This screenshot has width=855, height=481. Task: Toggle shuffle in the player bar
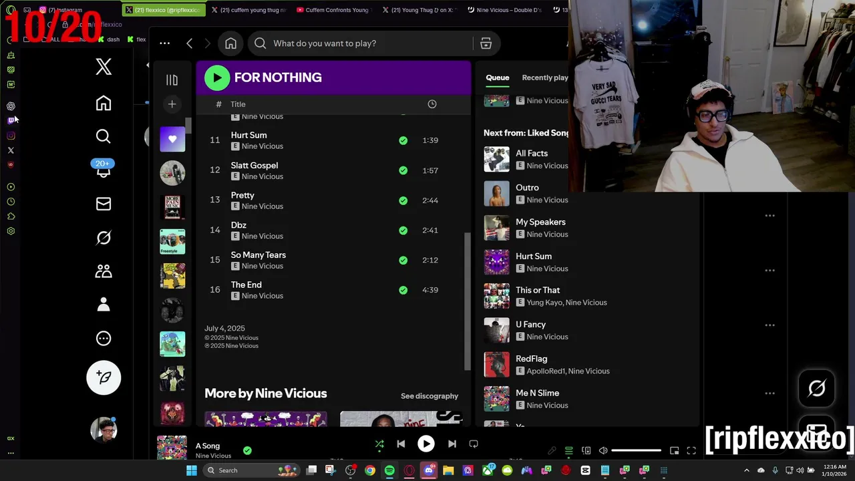pyautogui.click(x=379, y=444)
